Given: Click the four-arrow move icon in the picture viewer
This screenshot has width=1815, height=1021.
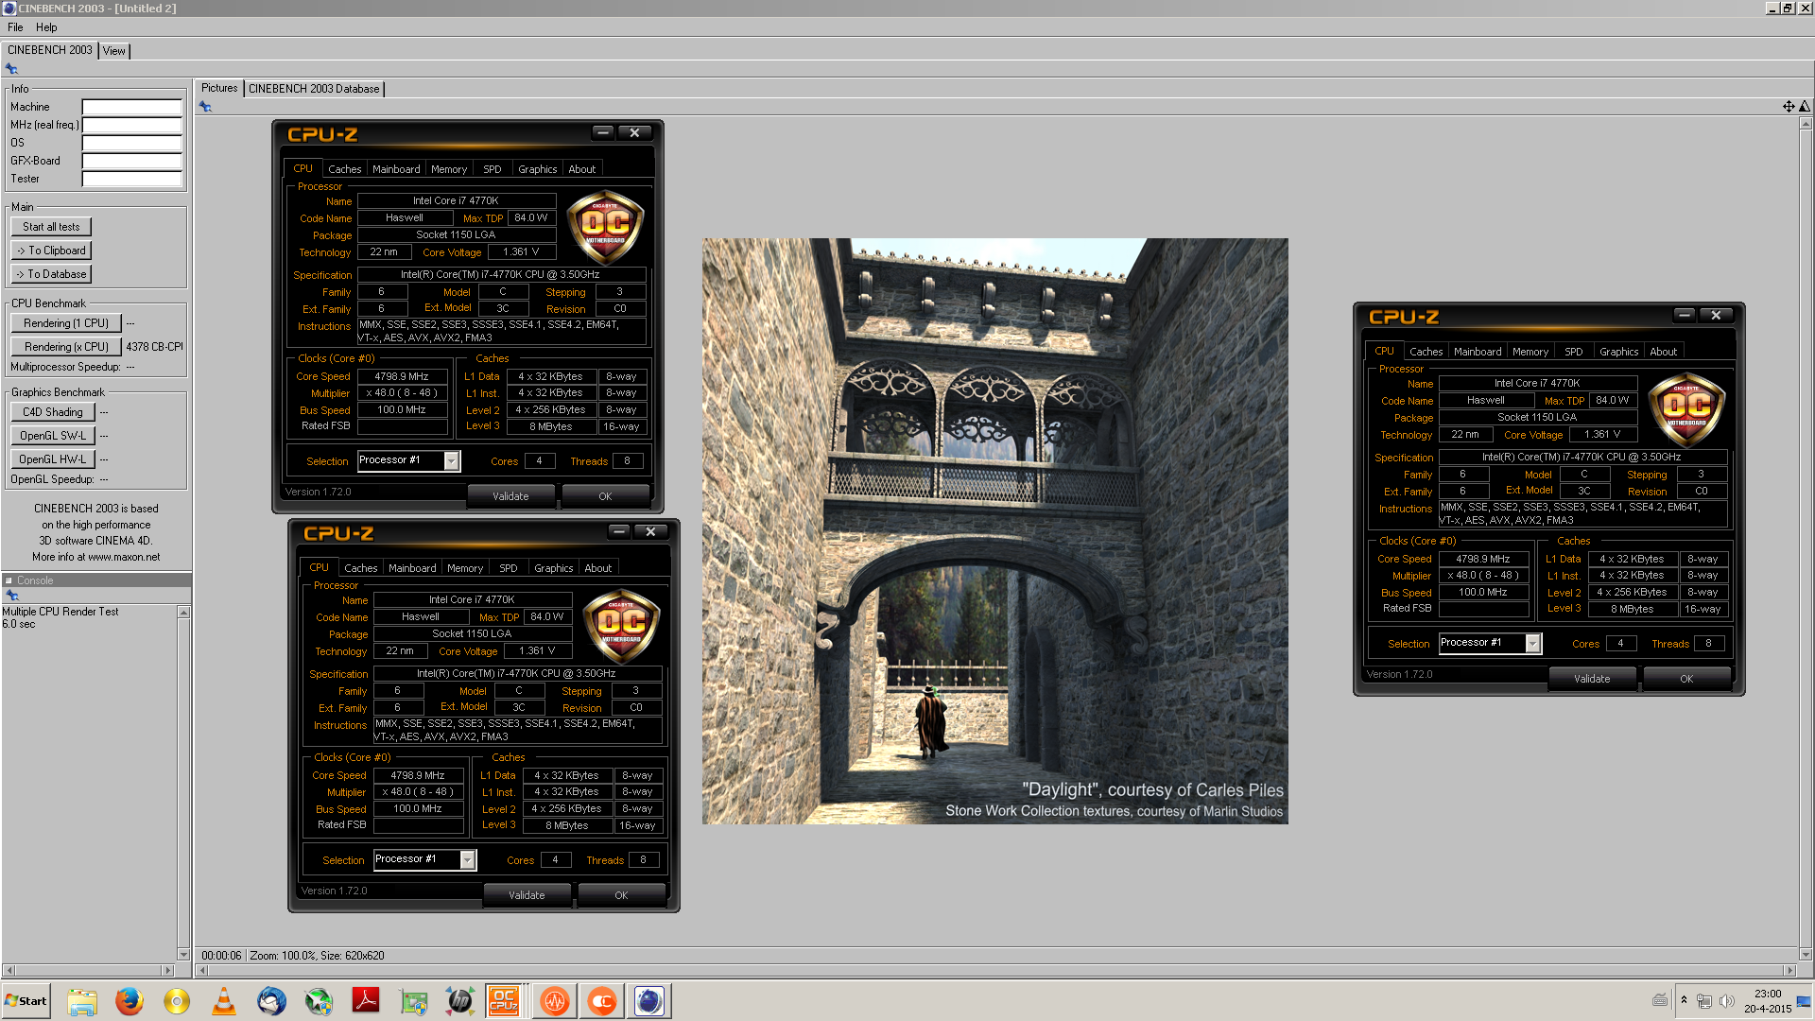Looking at the screenshot, I should (1789, 107).
